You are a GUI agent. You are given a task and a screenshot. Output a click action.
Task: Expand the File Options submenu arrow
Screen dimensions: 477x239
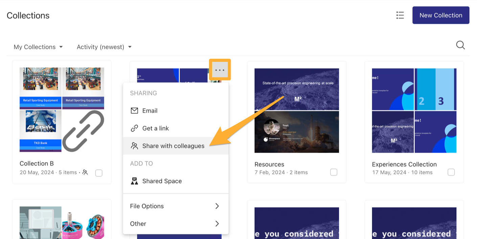pyautogui.click(x=217, y=206)
